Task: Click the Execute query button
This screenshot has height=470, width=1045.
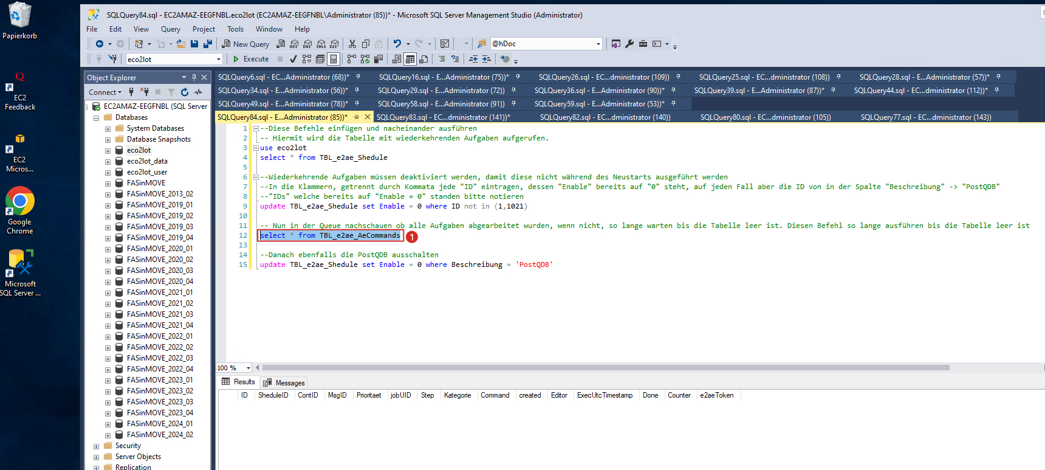Action: click(251, 59)
